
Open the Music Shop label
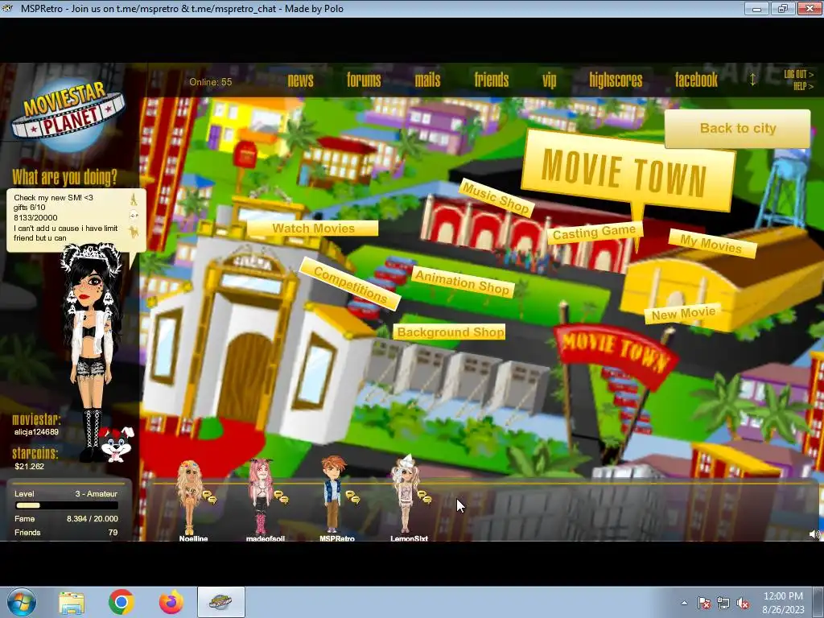tap(496, 198)
